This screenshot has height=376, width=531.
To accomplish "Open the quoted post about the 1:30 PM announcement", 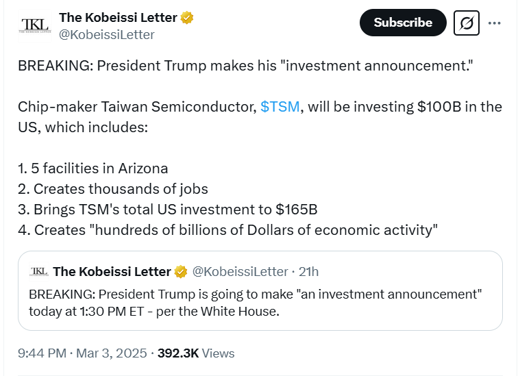I will pos(260,303).
